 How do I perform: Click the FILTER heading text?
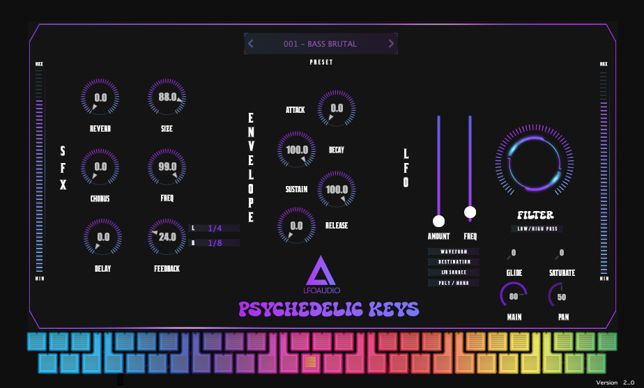tap(535, 215)
